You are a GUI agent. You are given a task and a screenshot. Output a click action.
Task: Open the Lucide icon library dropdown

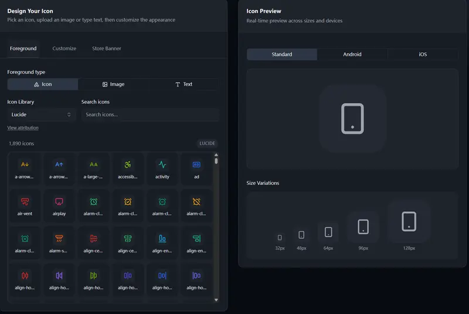pyautogui.click(x=41, y=114)
